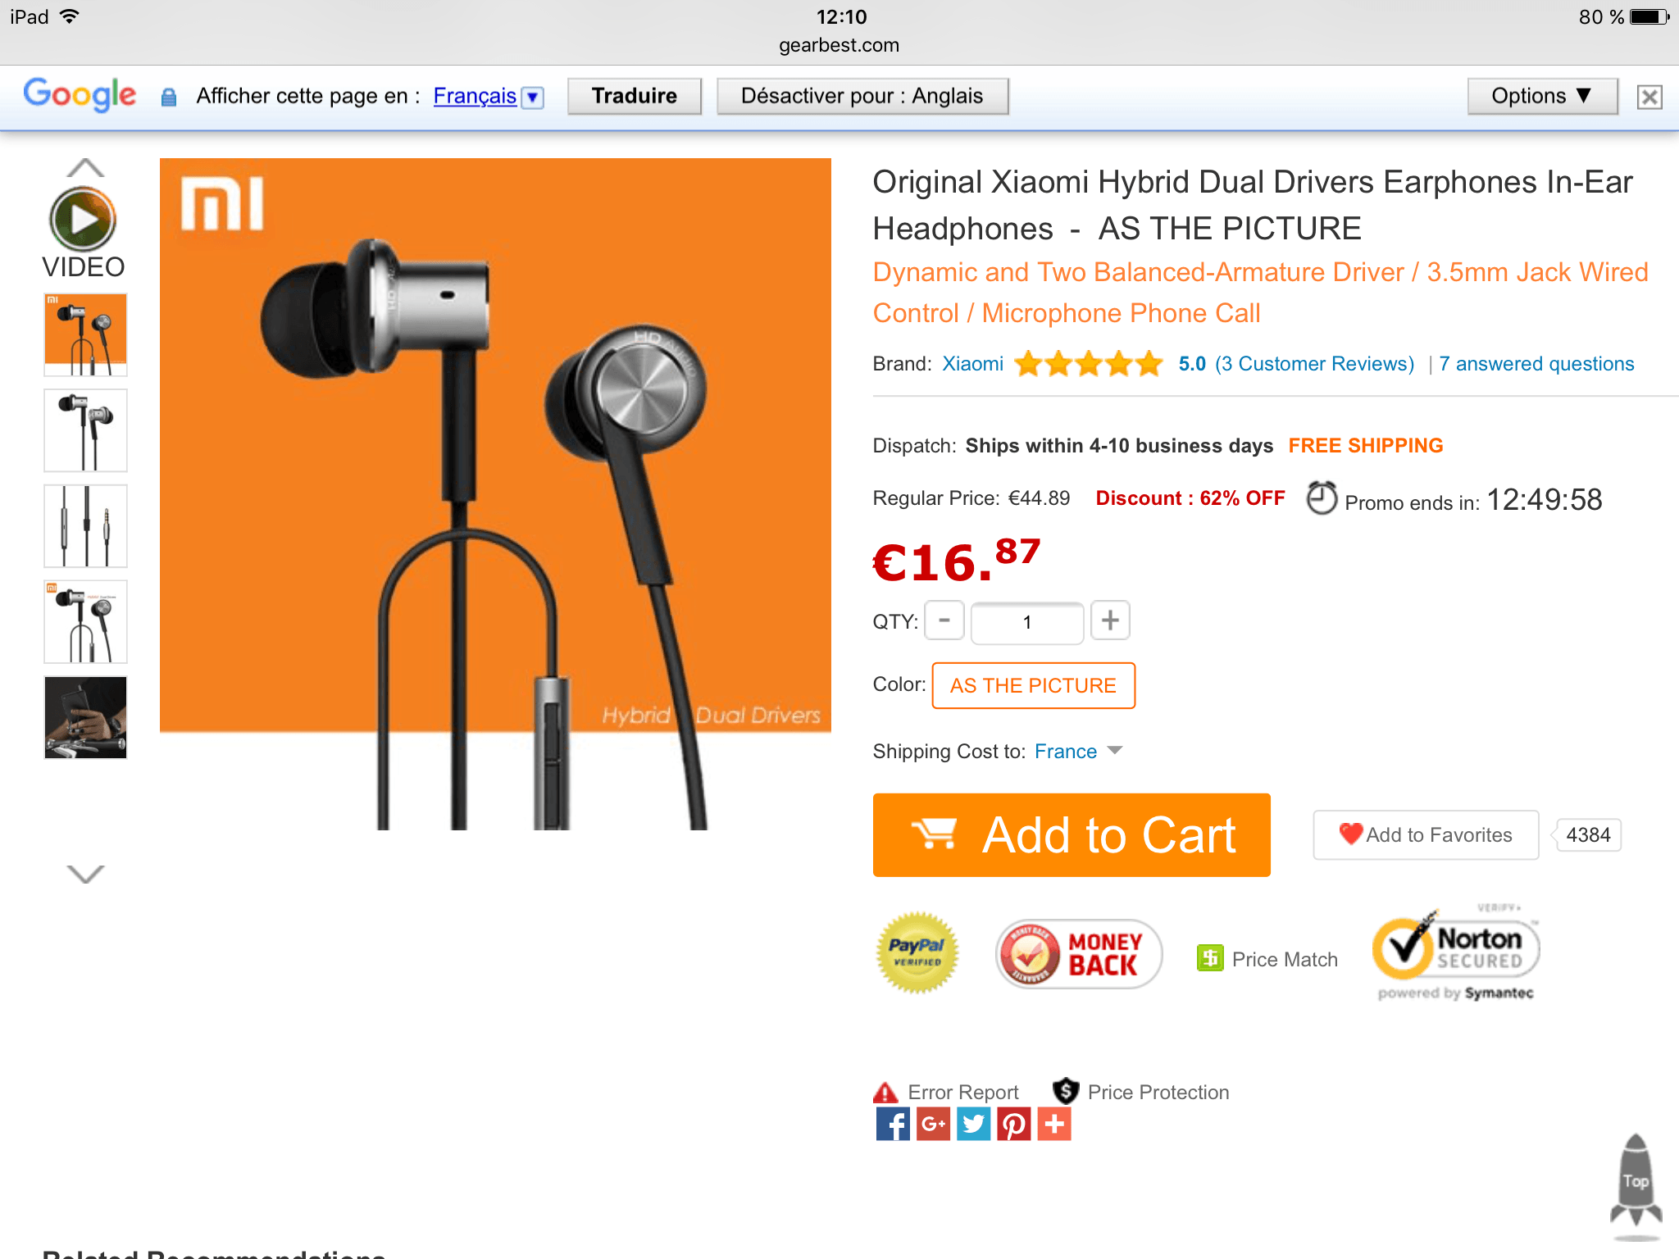Open the Options menu in translate bar
Viewport: 1679px width, 1259px height.
(x=1542, y=97)
